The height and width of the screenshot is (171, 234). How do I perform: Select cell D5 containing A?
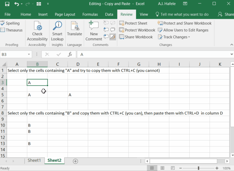(x=78, y=95)
